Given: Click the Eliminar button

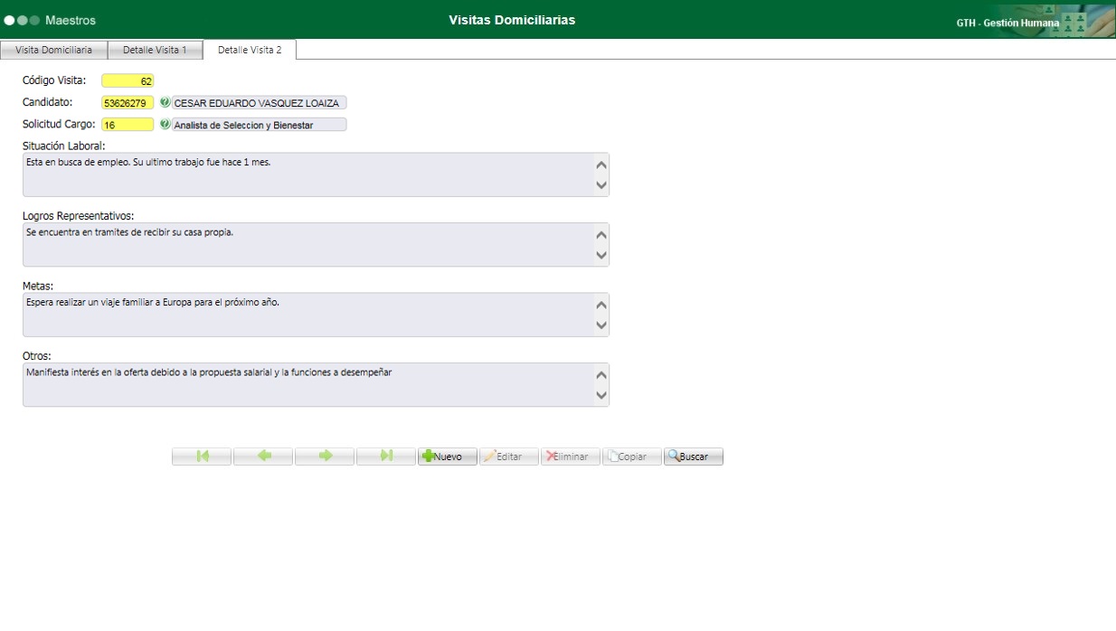Looking at the screenshot, I should [571, 457].
